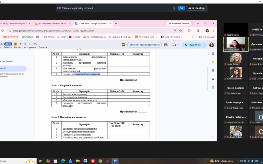This screenshot has height=164, width=263.
Task: Select Iryna Perevozova's video thumbnail
Action: (x=236, y=44)
